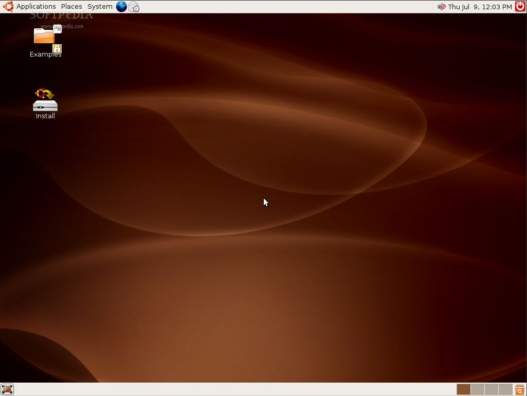
Task: Toggle the Show Desktop button
Action: point(7,389)
